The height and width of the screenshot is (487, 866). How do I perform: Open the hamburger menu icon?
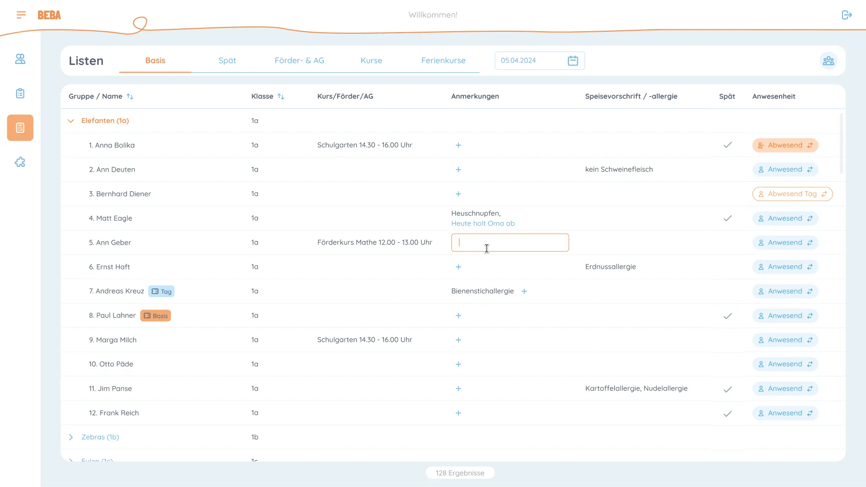pyautogui.click(x=21, y=15)
